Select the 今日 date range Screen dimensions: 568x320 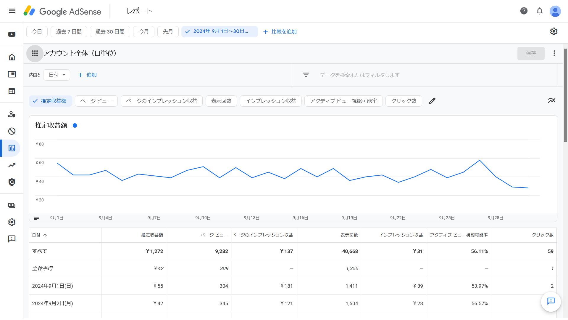[37, 32]
